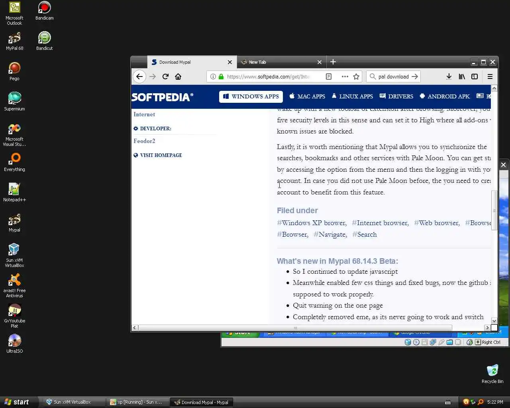Open the library (bookmarks/history) menu
The width and height of the screenshot is (510, 408).
point(462,76)
